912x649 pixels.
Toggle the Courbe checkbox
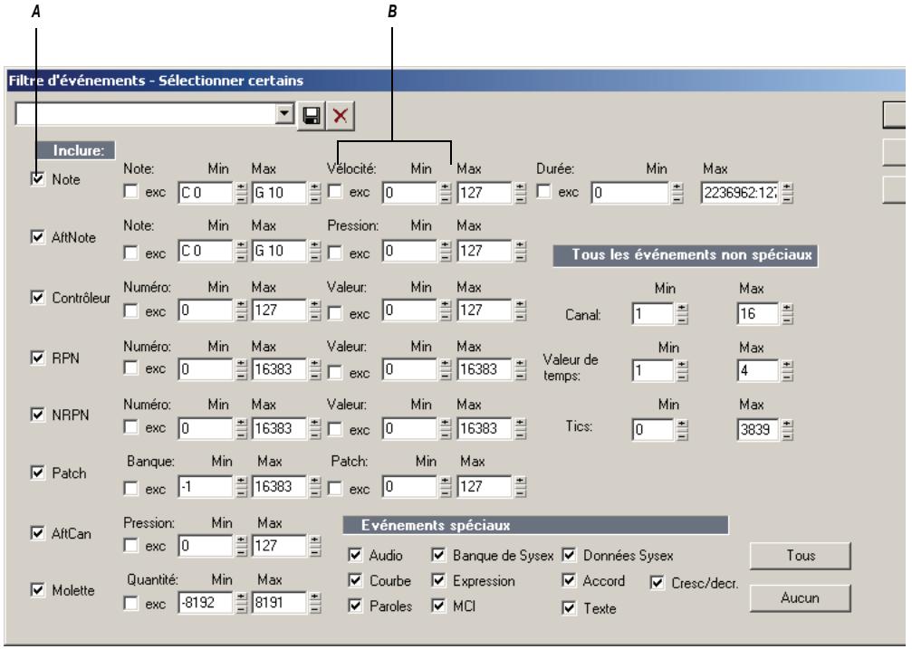tap(355, 580)
